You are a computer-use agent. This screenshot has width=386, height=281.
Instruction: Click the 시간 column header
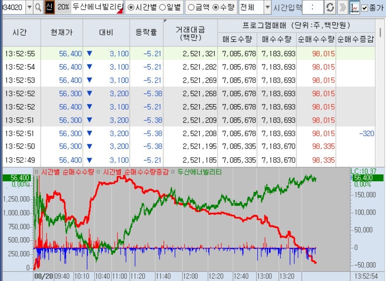(22, 33)
